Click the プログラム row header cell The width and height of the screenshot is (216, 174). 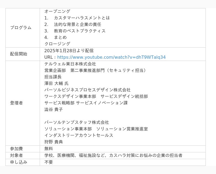tap(21, 28)
